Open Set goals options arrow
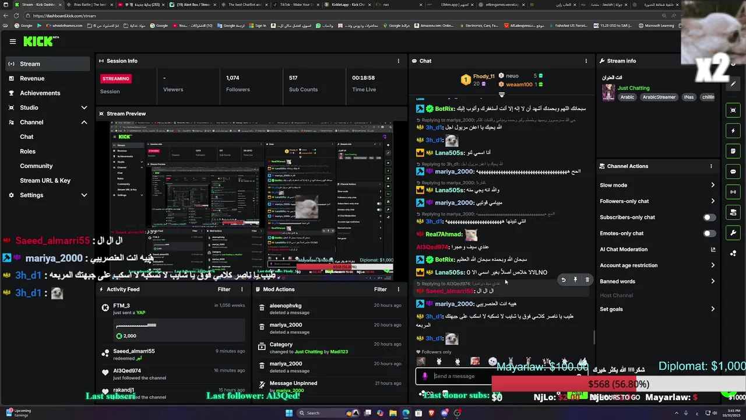 coord(712,309)
